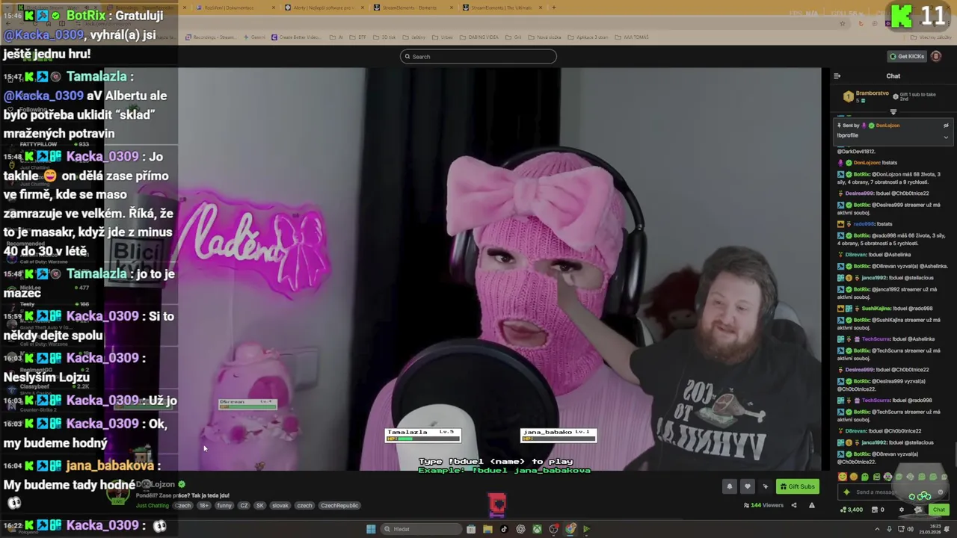This screenshot has width=957, height=538.
Task: Select the 18+ tag
Action: (x=203, y=506)
